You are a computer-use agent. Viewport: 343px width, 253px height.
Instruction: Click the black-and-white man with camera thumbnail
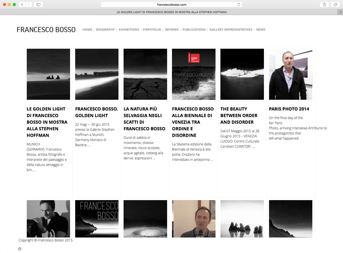click(48, 219)
